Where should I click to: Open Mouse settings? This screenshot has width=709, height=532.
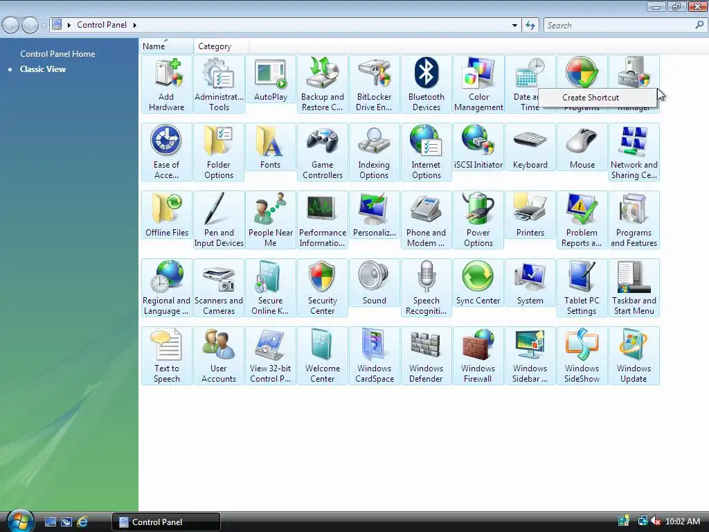582,147
